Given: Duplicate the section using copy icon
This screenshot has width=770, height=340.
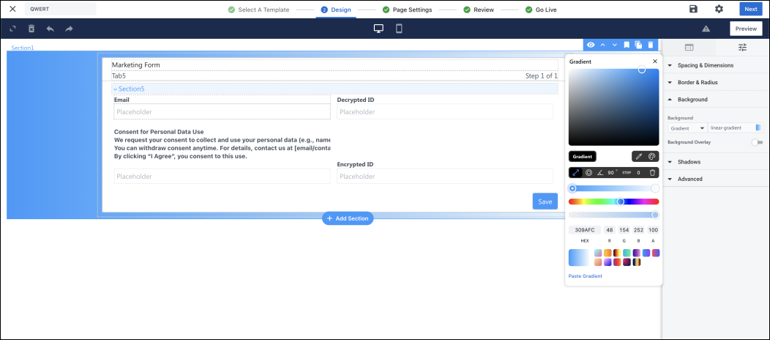Looking at the screenshot, I should (x=638, y=45).
